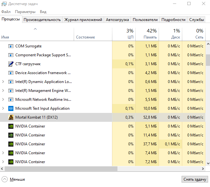Click NVIDIA Container icon with 37,7 МБ
This screenshot has width=210, height=187.
[11, 144]
